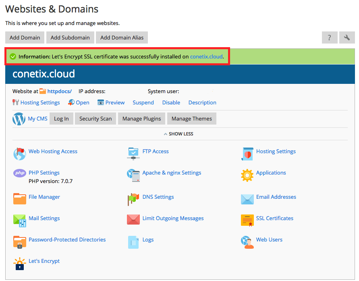Open the Password-Protected Directories link
359x281 pixels.
[x=67, y=239]
